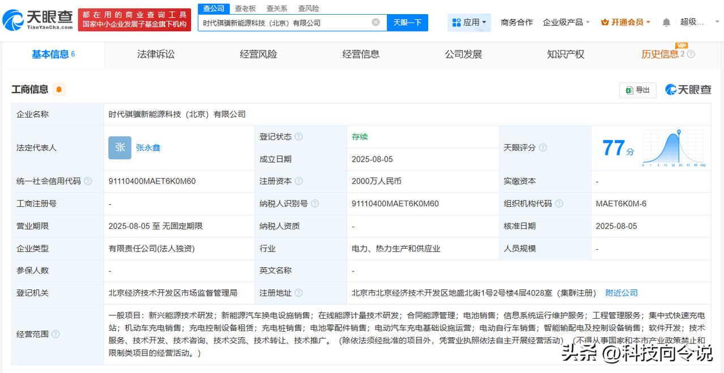Click the 2025-08-05 至 无固定期限 term value
Viewport: 724px width, 373px height.
[x=155, y=226]
